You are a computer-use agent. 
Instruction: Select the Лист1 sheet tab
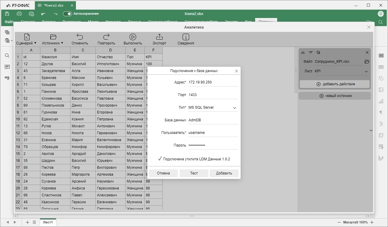(x=48, y=222)
